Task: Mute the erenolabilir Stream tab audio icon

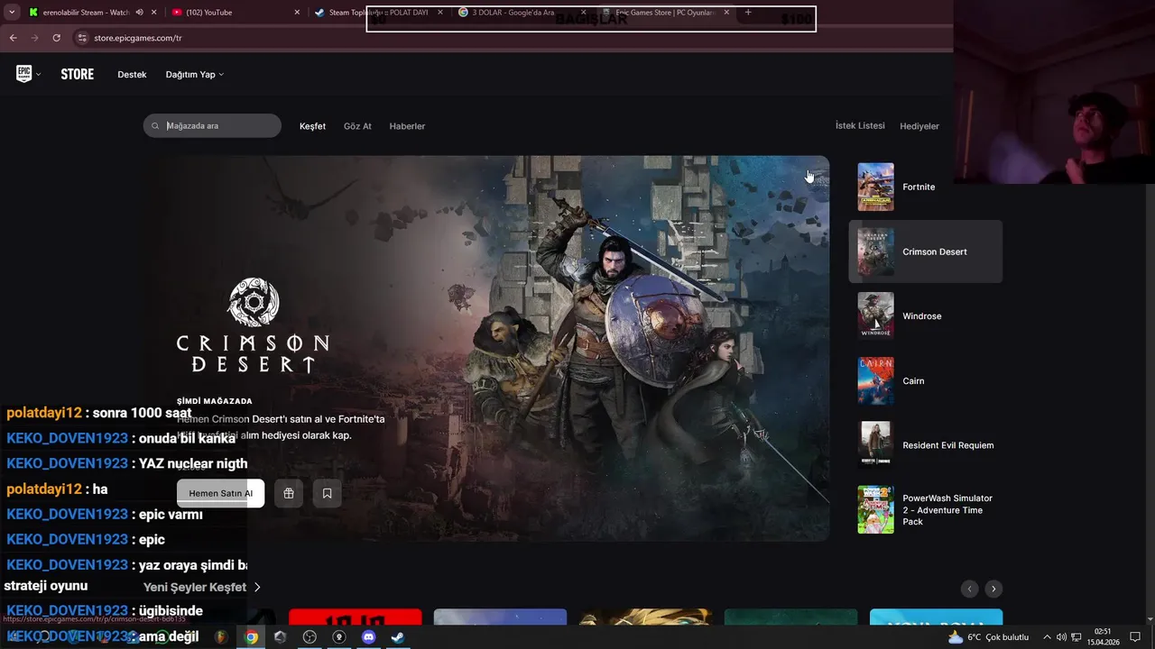Action: [x=139, y=13]
